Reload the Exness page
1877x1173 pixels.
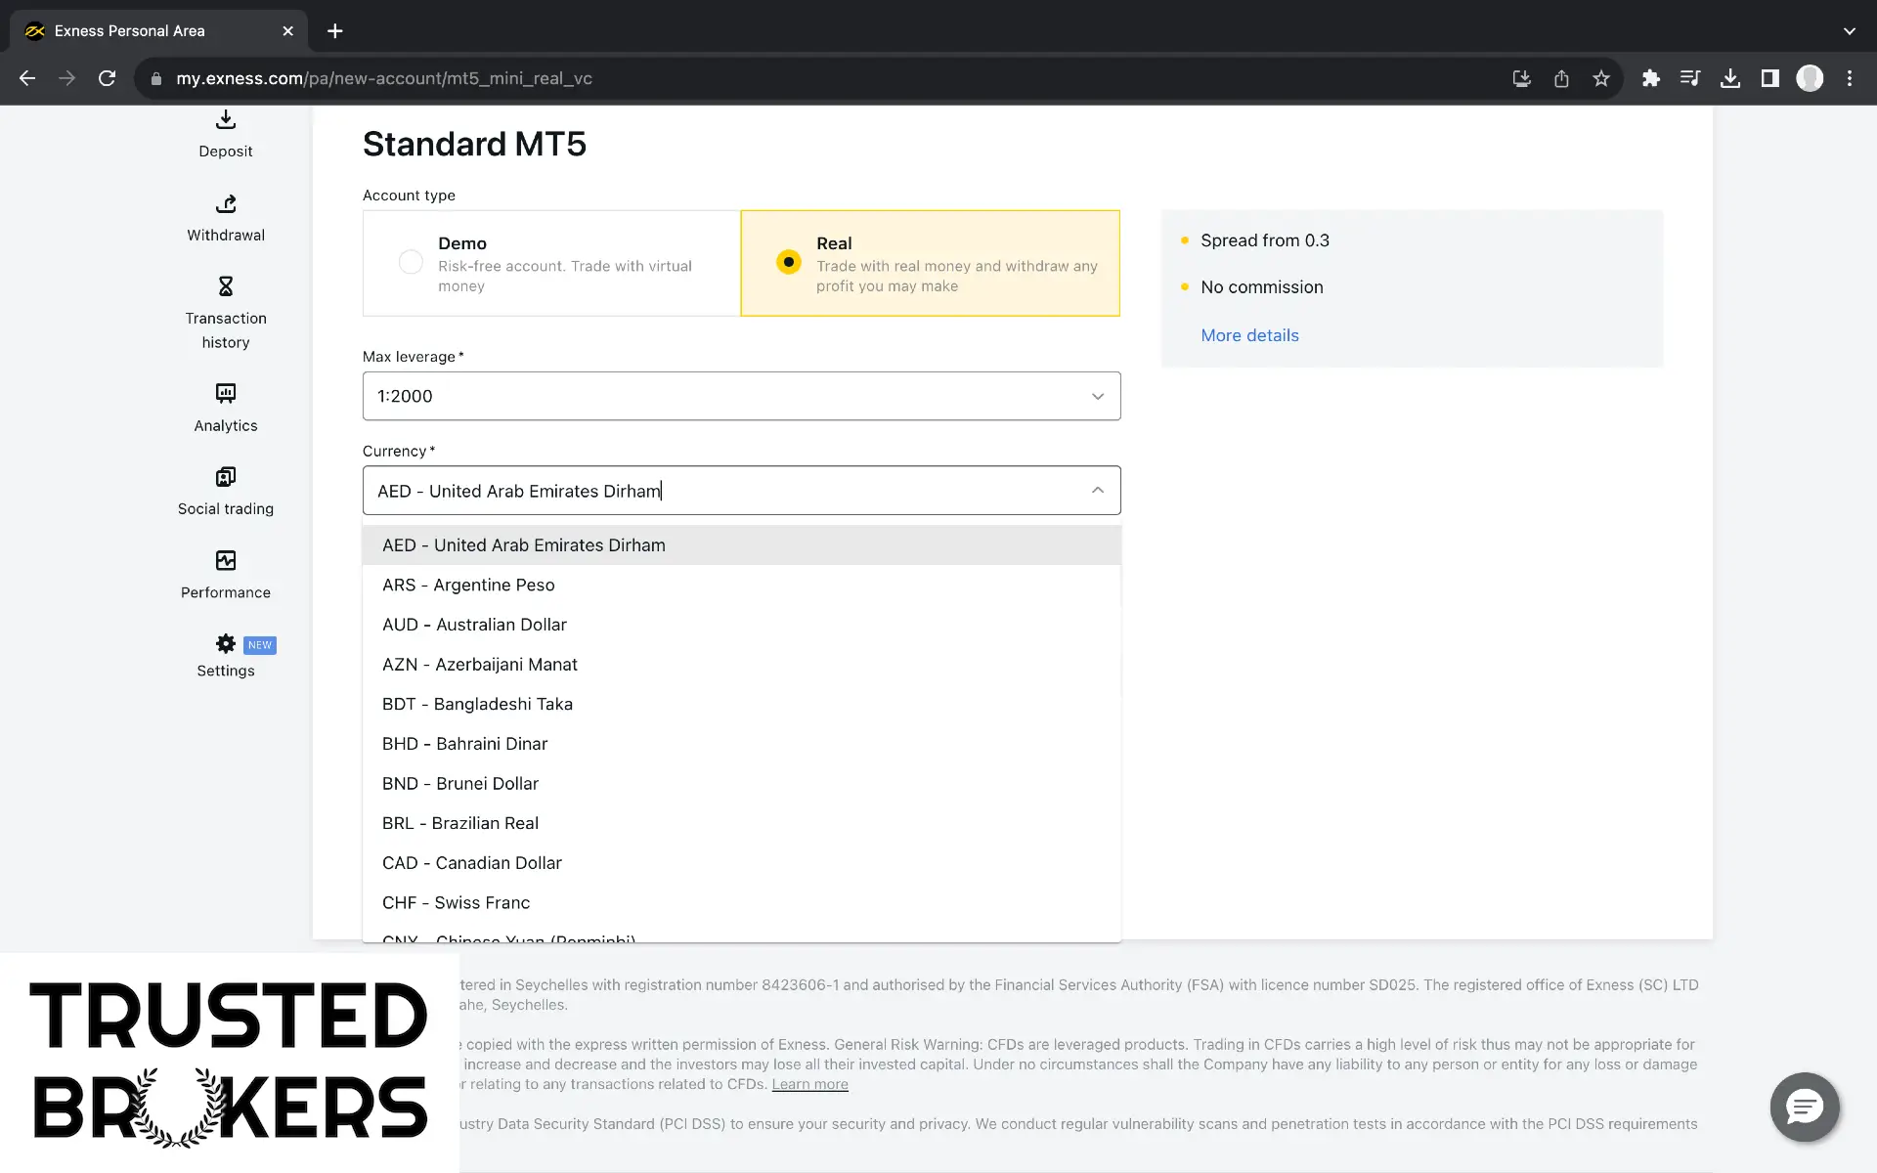(108, 78)
